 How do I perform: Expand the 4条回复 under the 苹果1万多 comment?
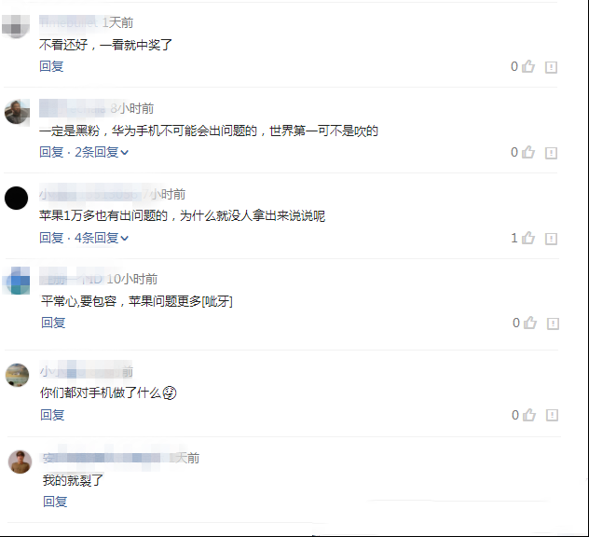[x=102, y=238]
